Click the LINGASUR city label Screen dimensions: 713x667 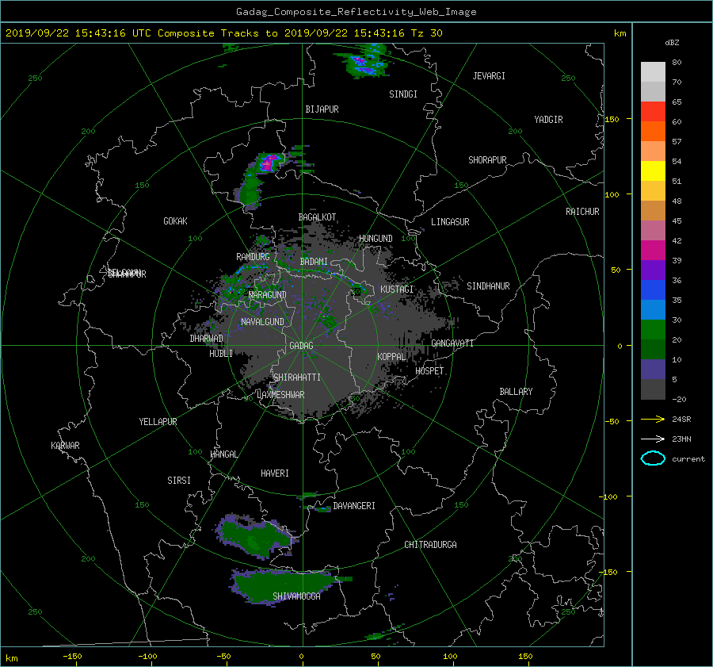(x=450, y=222)
